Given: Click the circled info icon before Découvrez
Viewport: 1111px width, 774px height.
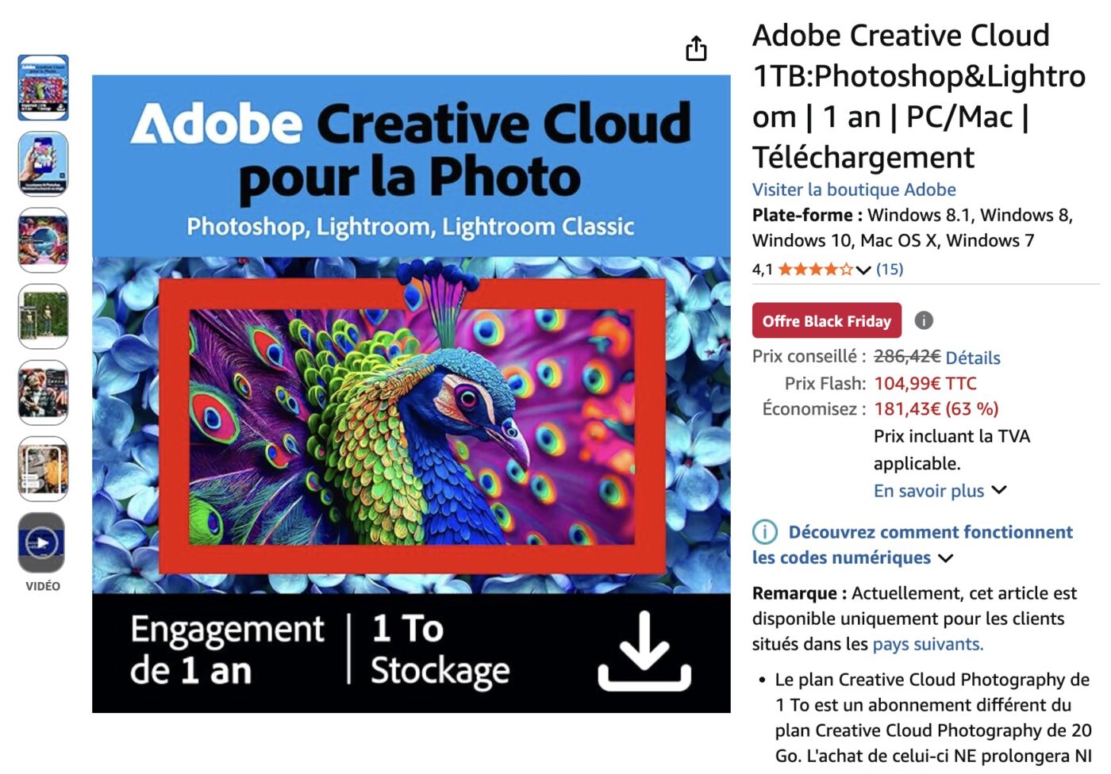Looking at the screenshot, I should click(764, 532).
